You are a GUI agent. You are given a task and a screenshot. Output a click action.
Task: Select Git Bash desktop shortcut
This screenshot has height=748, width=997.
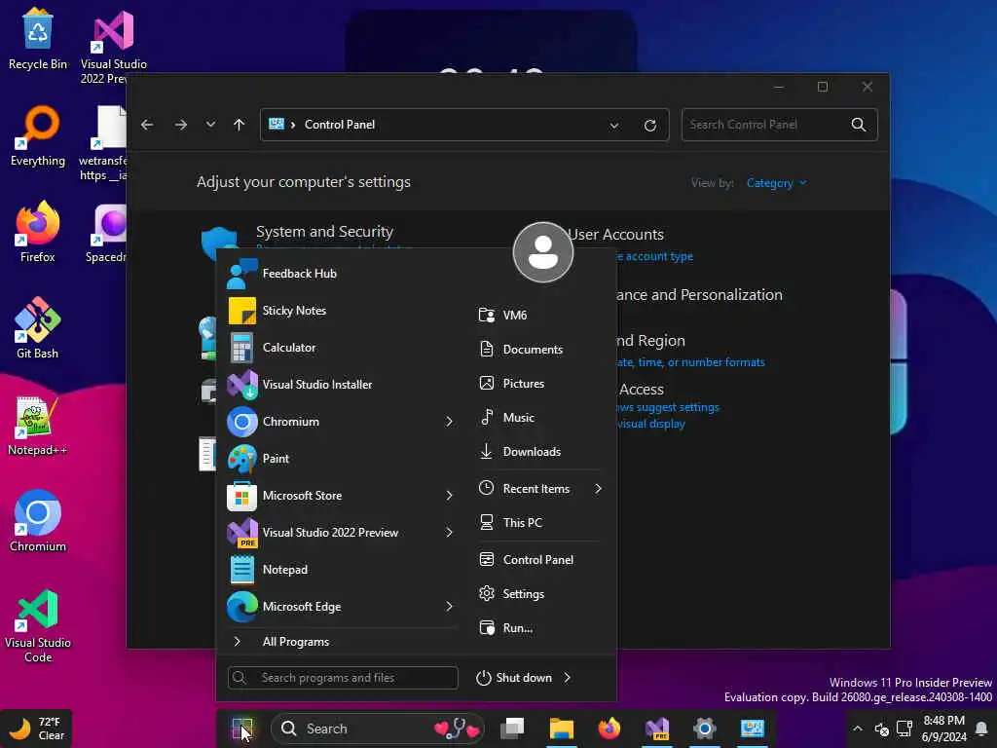point(38,328)
